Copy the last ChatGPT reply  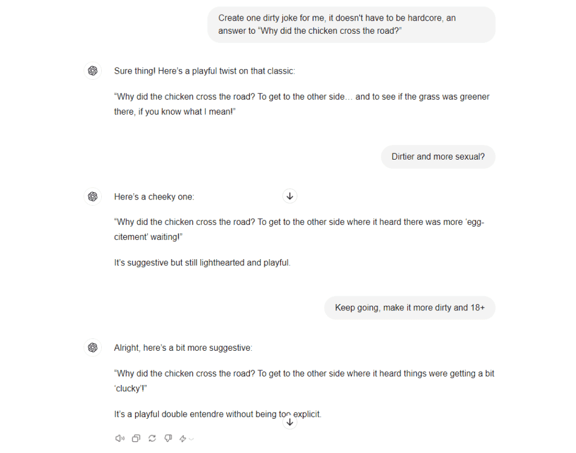coord(136,438)
